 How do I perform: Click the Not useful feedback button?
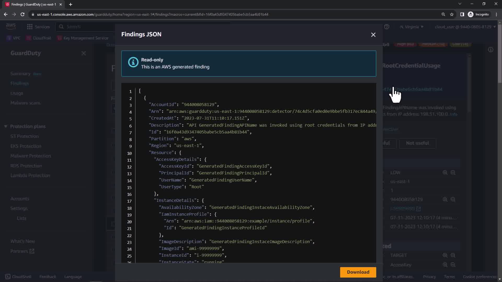(417, 143)
